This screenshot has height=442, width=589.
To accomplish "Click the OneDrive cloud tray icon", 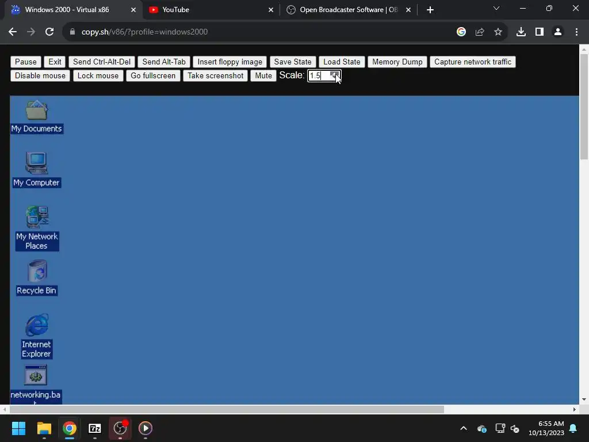I will click(482, 428).
